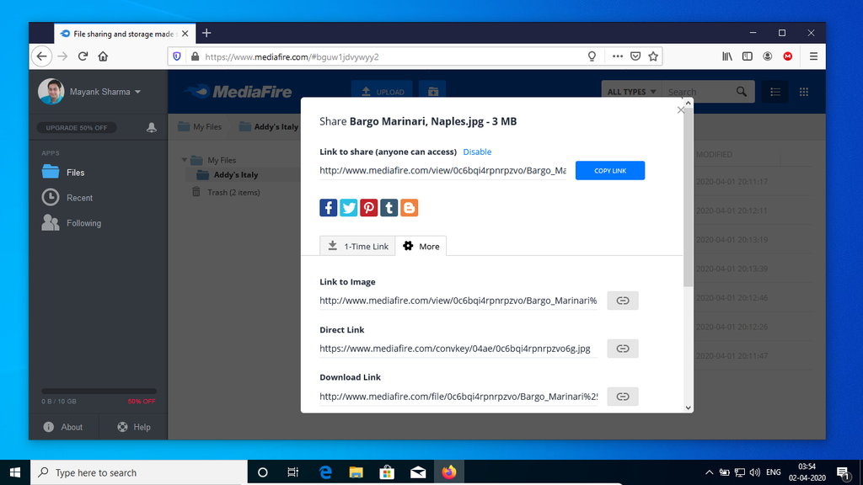Collapse the My Files tree branch
This screenshot has height=485, width=863.
[x=184, y=159]
